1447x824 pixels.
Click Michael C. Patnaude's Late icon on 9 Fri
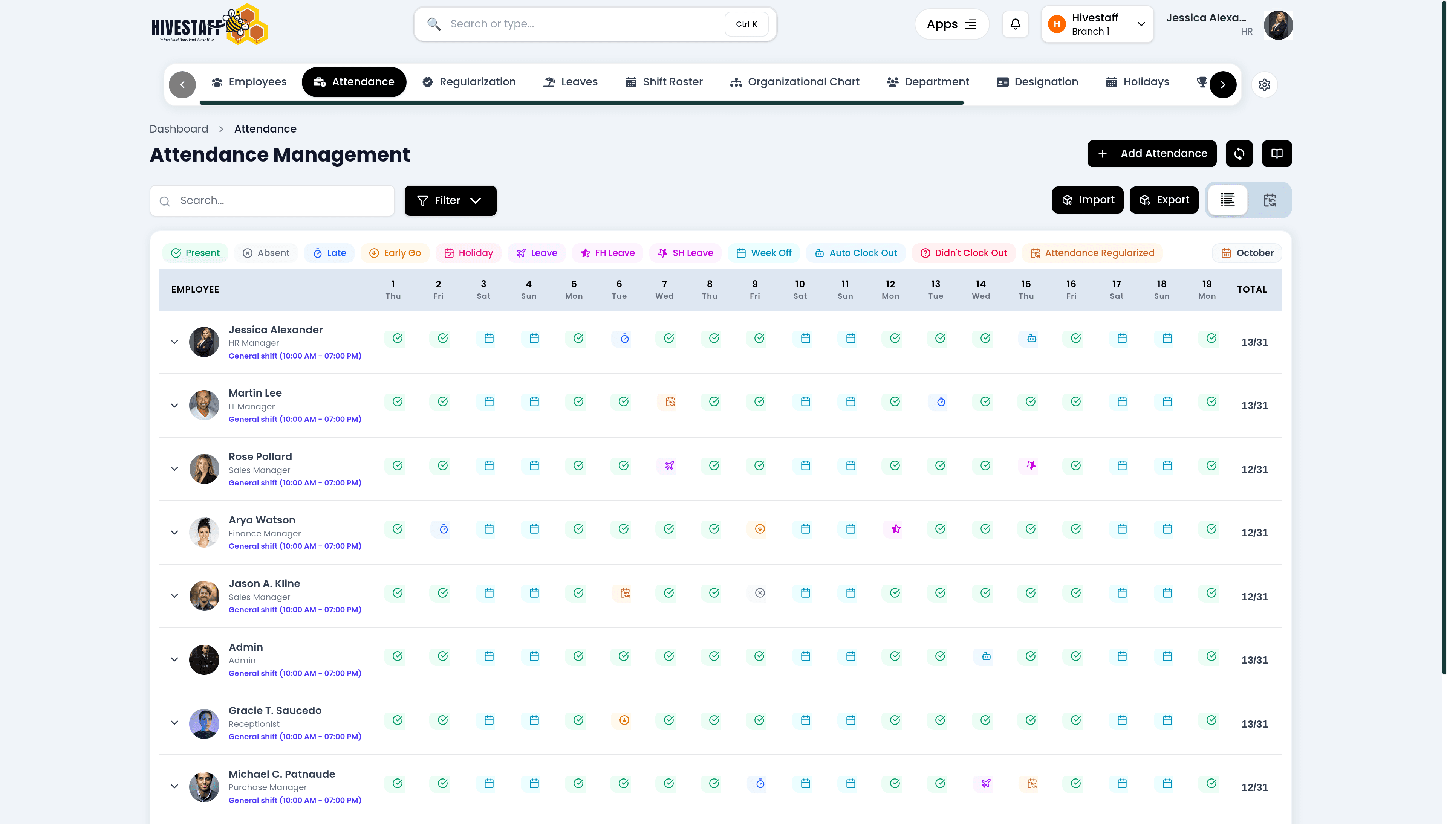760,784
